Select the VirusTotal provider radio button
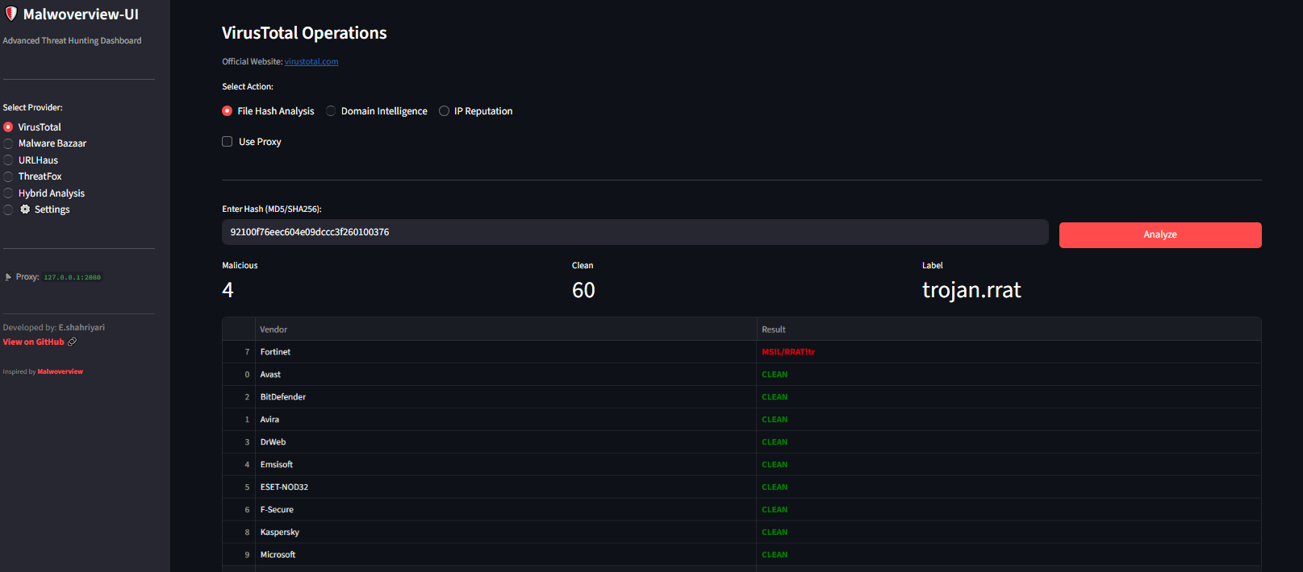 point(8,127)
